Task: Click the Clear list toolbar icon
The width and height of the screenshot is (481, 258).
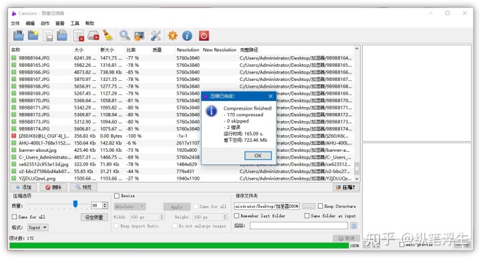Action: (94, 36)
